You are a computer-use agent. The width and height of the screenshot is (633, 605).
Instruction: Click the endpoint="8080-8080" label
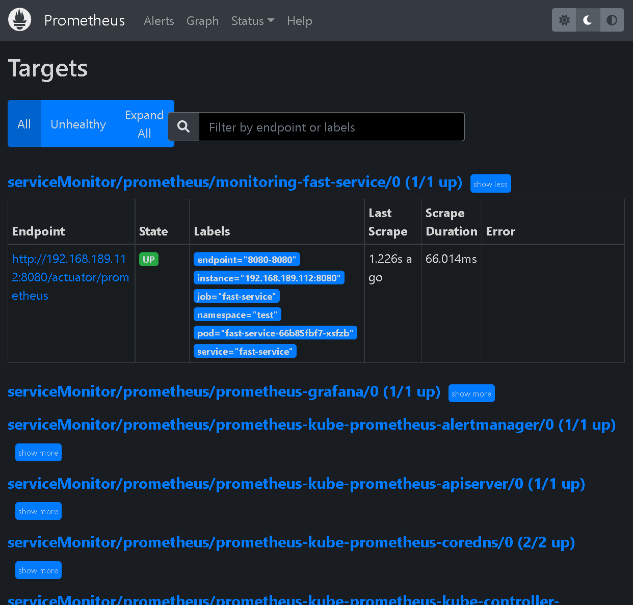pyautogui.click(x=247, y=259)
